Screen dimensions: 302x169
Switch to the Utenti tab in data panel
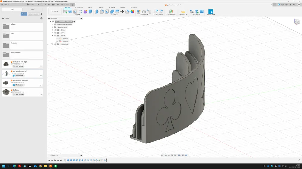pos(33,10)
